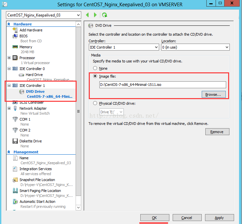Click 'All services offered' text
242x224 pixels.
pos(36,174)
